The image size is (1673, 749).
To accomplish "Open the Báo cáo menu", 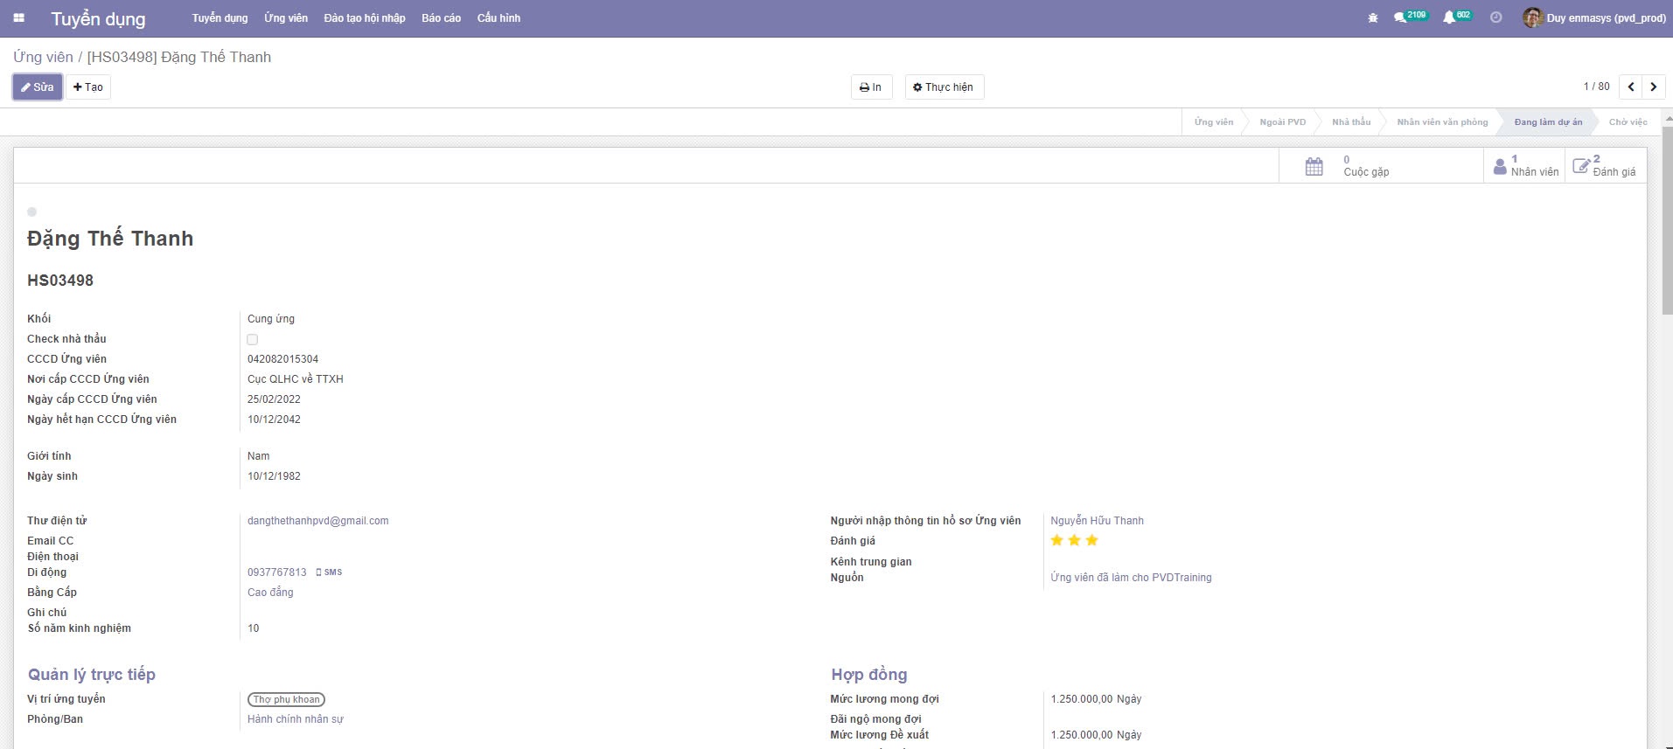I will (x=441, y=17).
